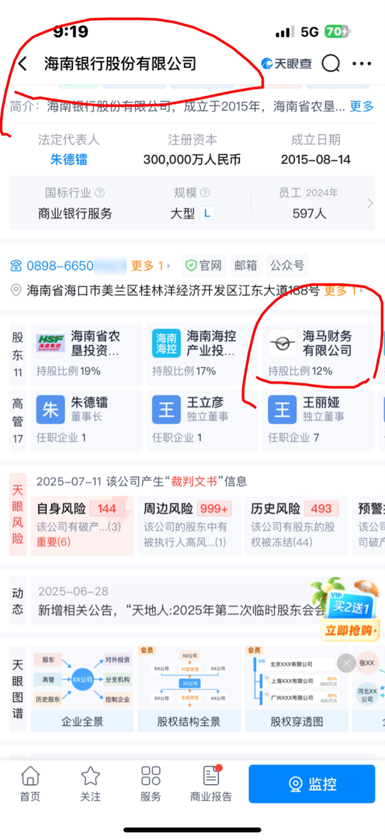Go to 首页 home tab
The image size is (385, 840).
pyautogui.click(x=30, y=784)
